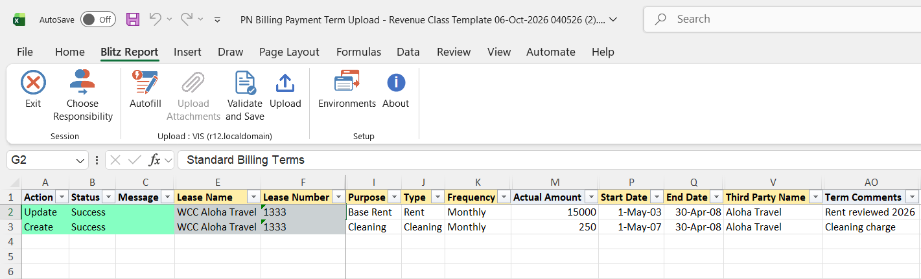921x279 pixels.
Task: Open the Help tab
Action: pyautogui.click(x=603, y=52)
